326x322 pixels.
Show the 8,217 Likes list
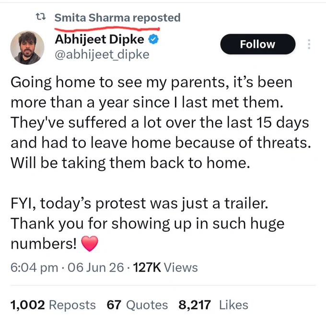coord(213,305)
